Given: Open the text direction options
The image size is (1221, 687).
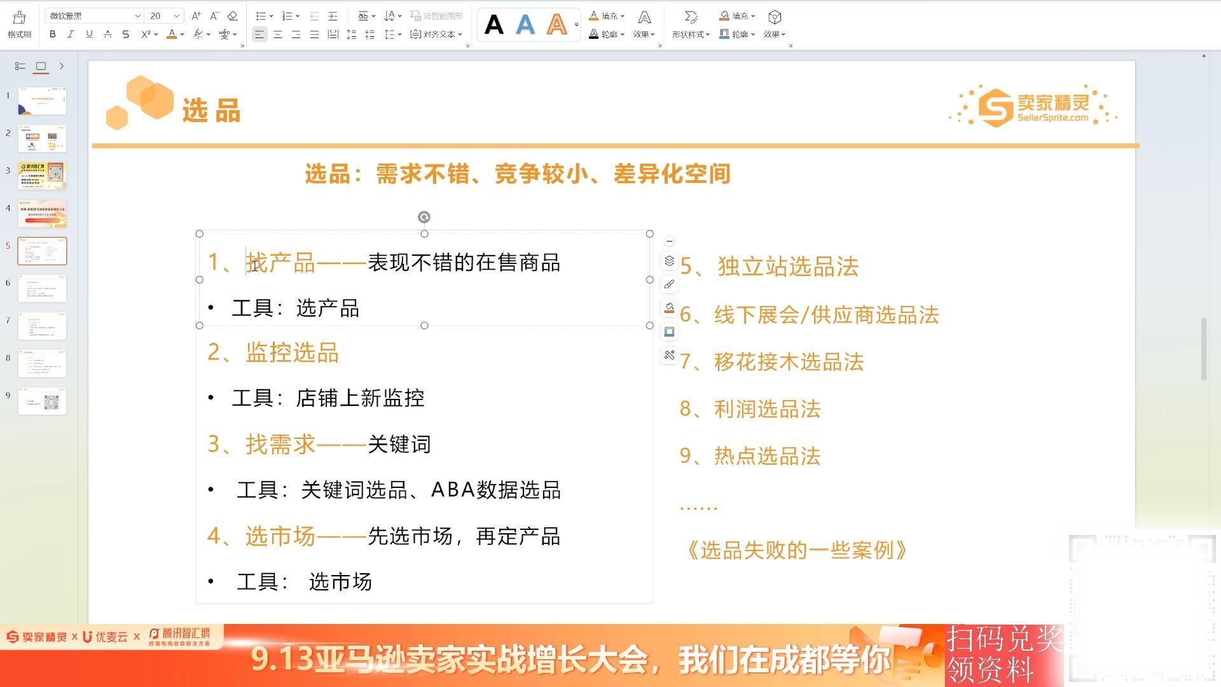Looking at the screenshot, I should (x=393, y=16).
